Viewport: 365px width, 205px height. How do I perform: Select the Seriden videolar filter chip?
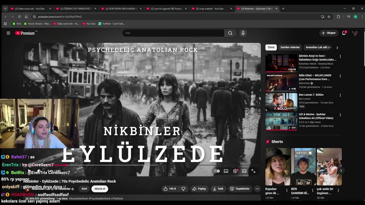click(x=290, y=47)
